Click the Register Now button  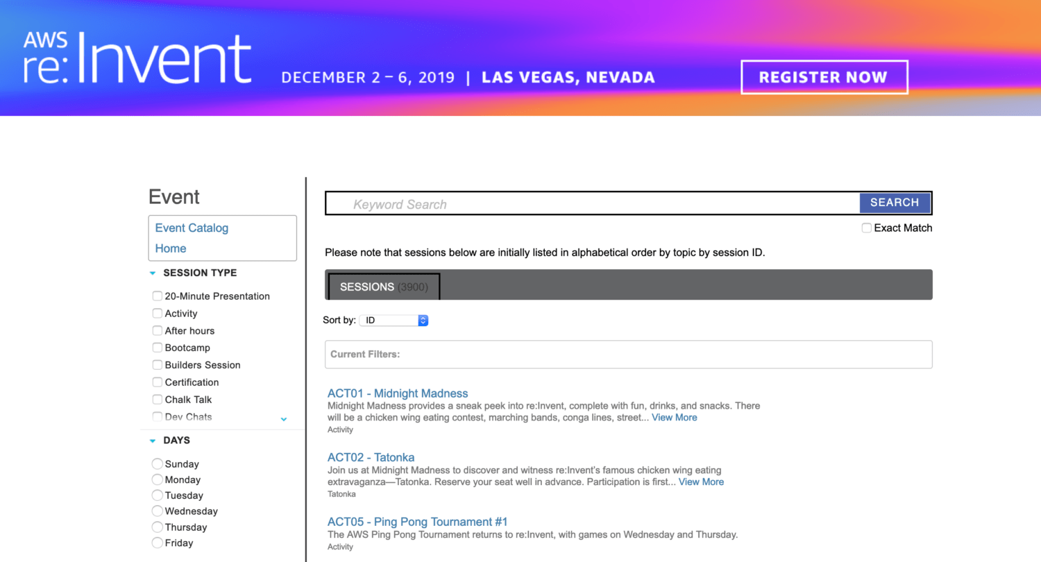(824, 77)
